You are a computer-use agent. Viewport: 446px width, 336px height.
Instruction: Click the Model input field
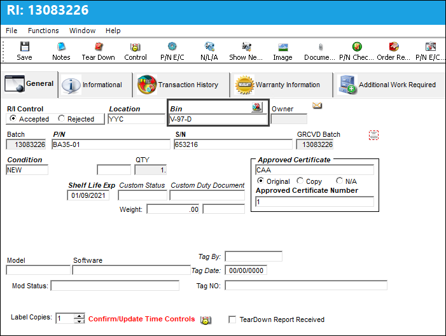pos(38,270)
